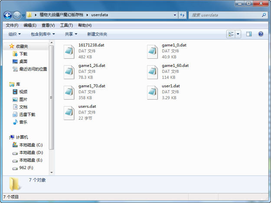
Task: Select the file name game1_60.dat
Action: [175, 66]
